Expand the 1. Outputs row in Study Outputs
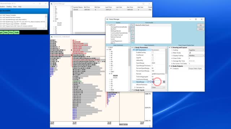The image size is (231, 129). click(171, 68)
